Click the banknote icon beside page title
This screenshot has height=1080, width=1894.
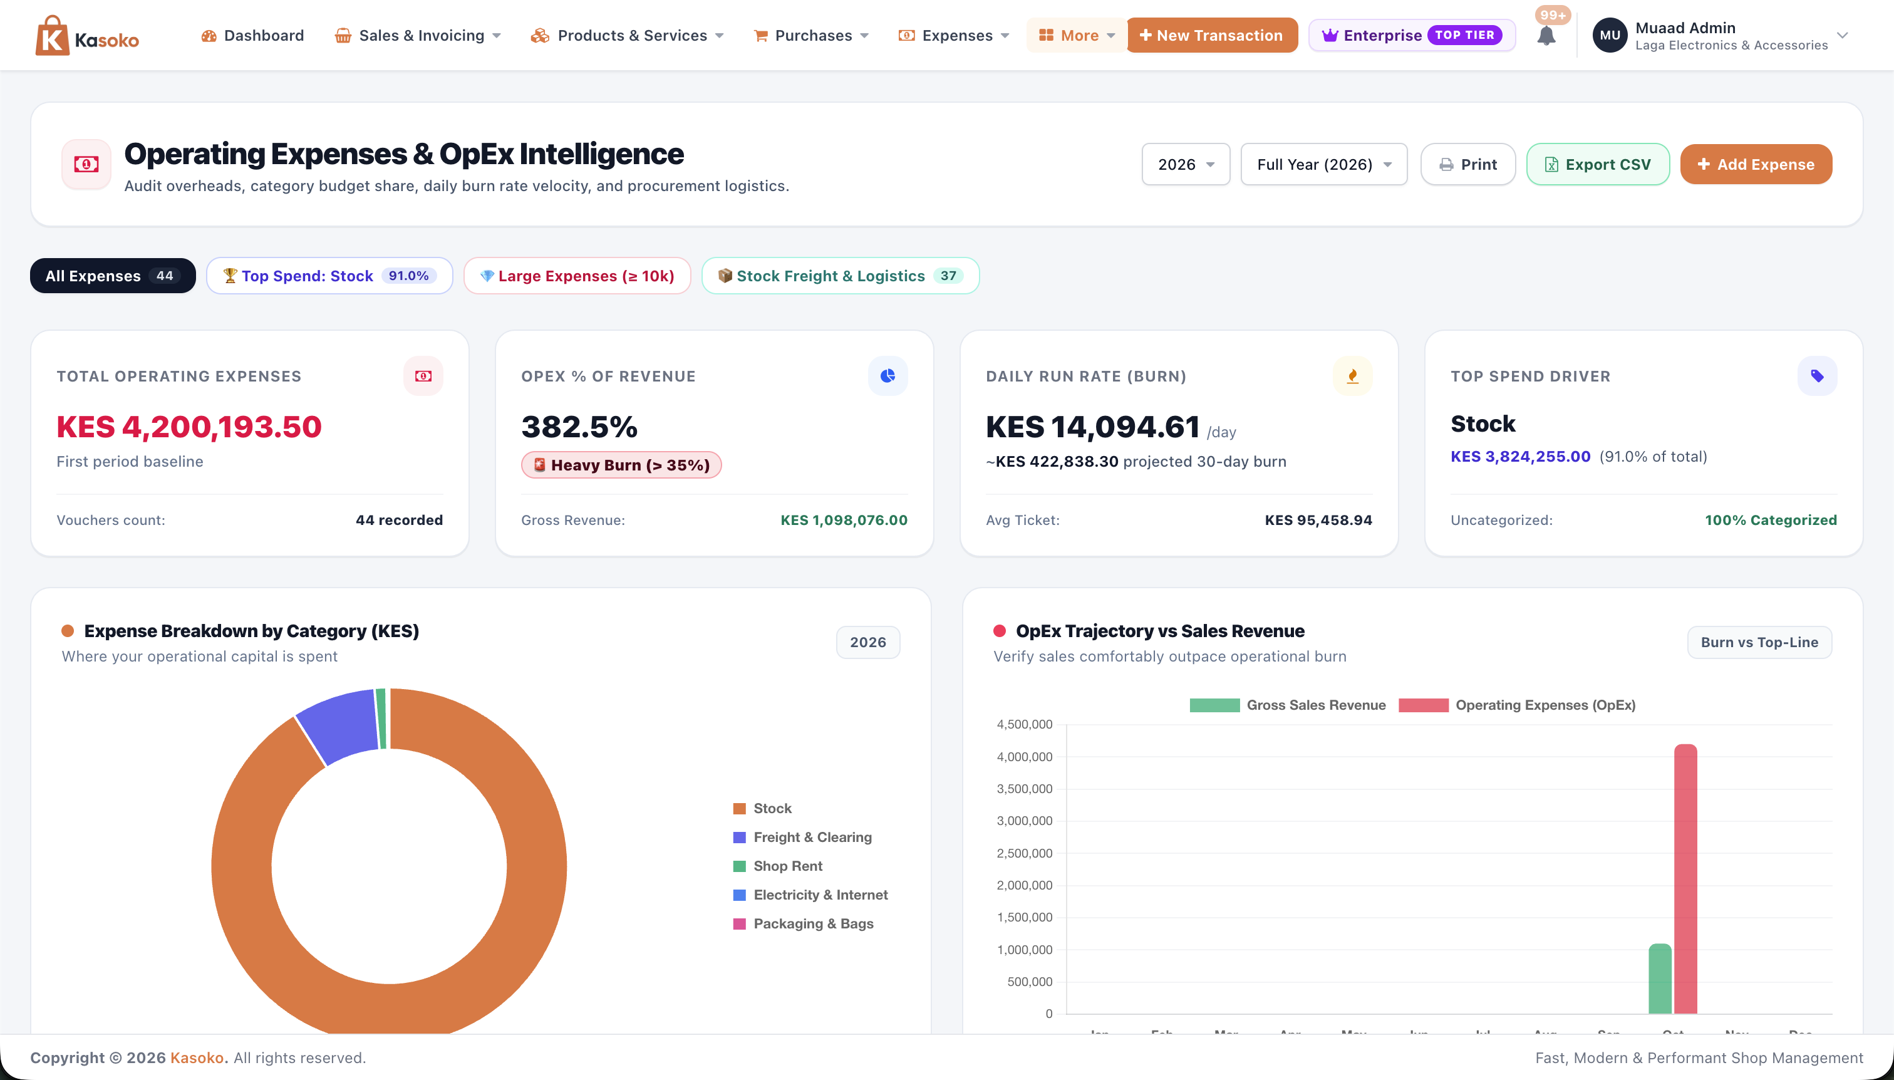pos(86,164)
